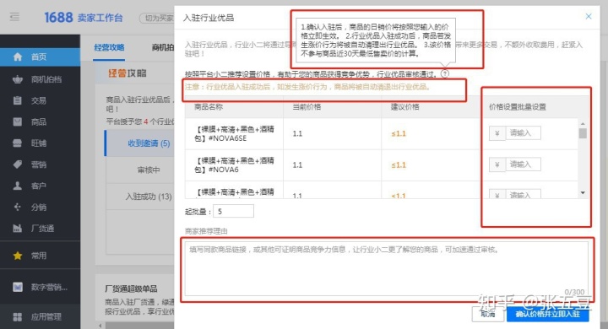Click the 常用 star icon
The image size is (608, 329).
point(18,256)
